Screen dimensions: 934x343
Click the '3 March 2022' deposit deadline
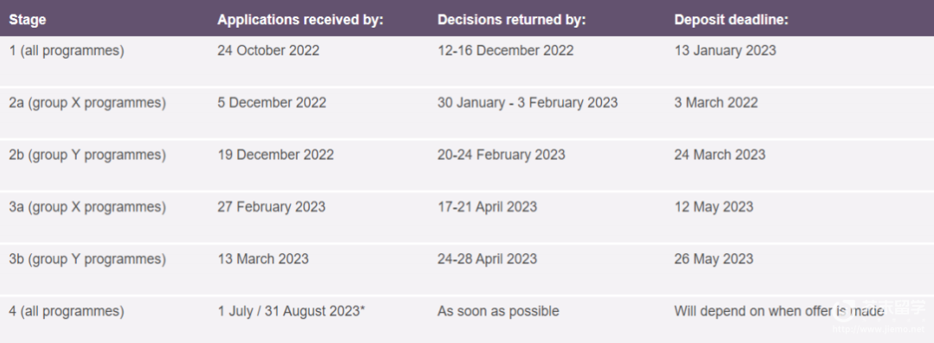(x=716, y=103)
